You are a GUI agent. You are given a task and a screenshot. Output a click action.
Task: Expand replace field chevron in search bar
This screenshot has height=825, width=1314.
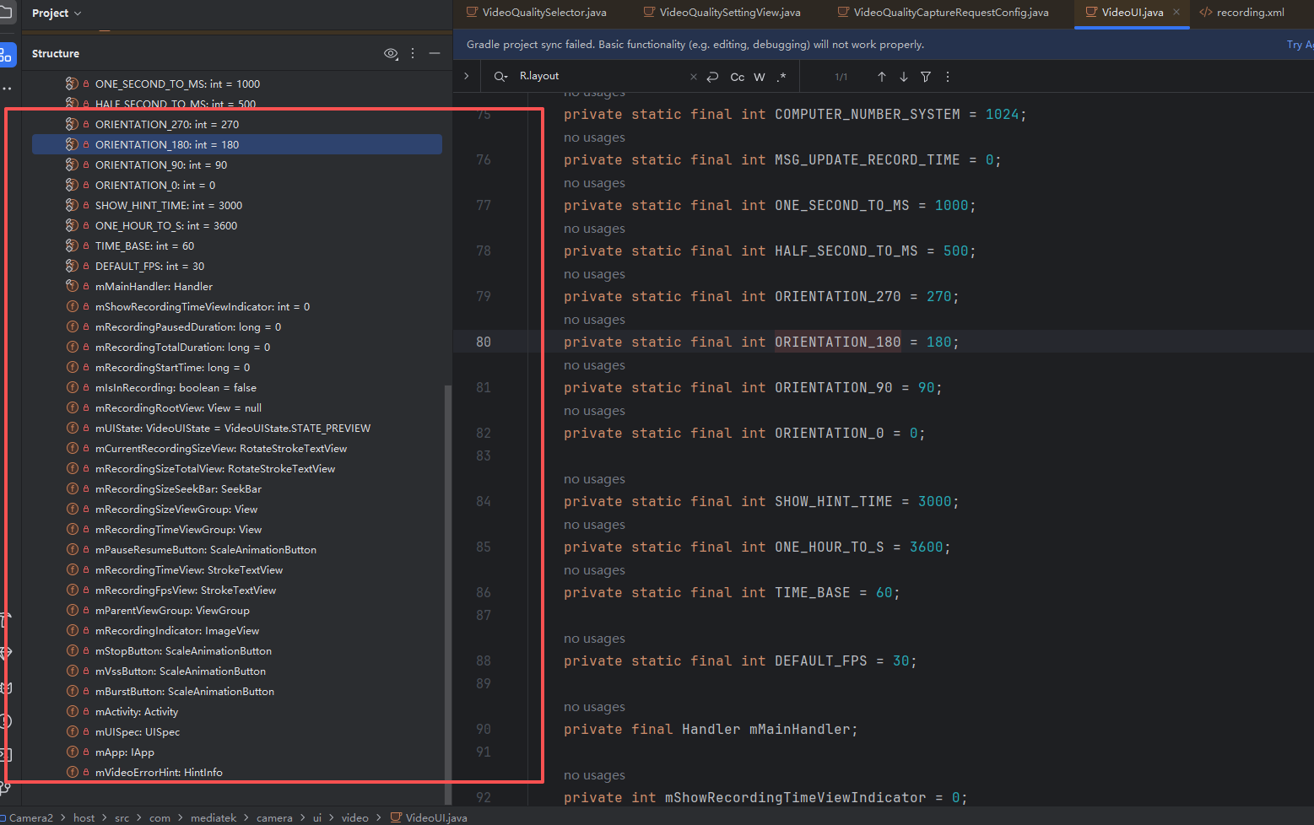coord(467,76)
